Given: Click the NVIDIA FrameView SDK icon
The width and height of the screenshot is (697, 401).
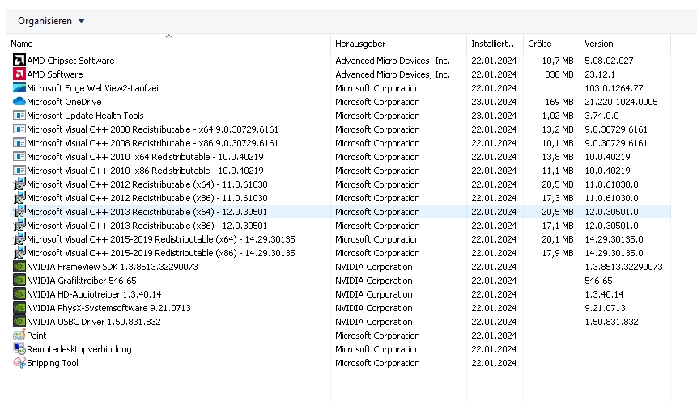Looking at the screenshot, I should point(19,267).
